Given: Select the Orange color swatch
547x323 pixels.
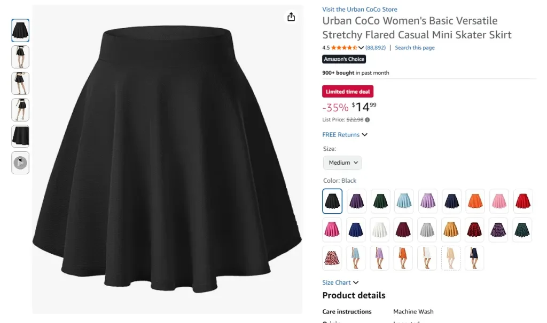Looking at the screenshot, I should pyautogui.click(x=475, y=201).
